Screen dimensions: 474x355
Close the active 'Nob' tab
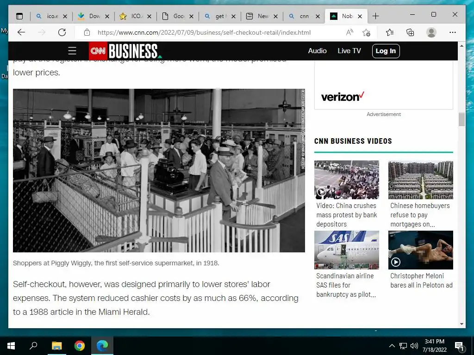pyautogui.click(x=360, y=16)
